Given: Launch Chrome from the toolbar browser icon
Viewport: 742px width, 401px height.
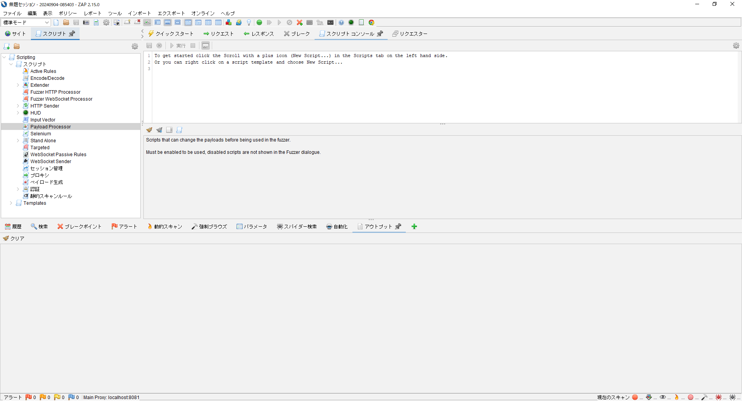Looking at the screenshot, I should coord(371,22).
